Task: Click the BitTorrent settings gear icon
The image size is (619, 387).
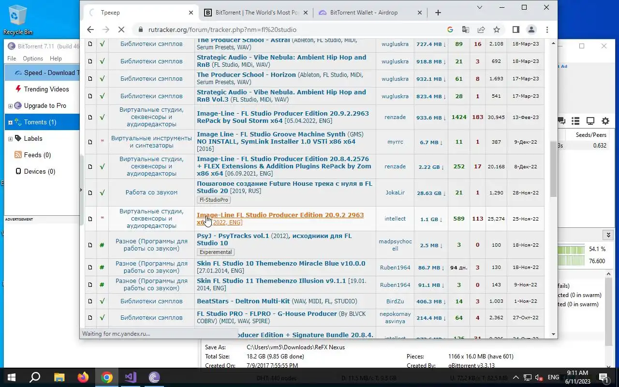Action: coord(605,121)
